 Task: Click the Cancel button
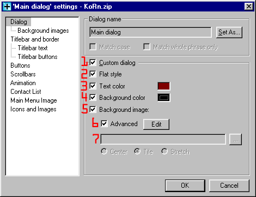[x=229, y=186]
